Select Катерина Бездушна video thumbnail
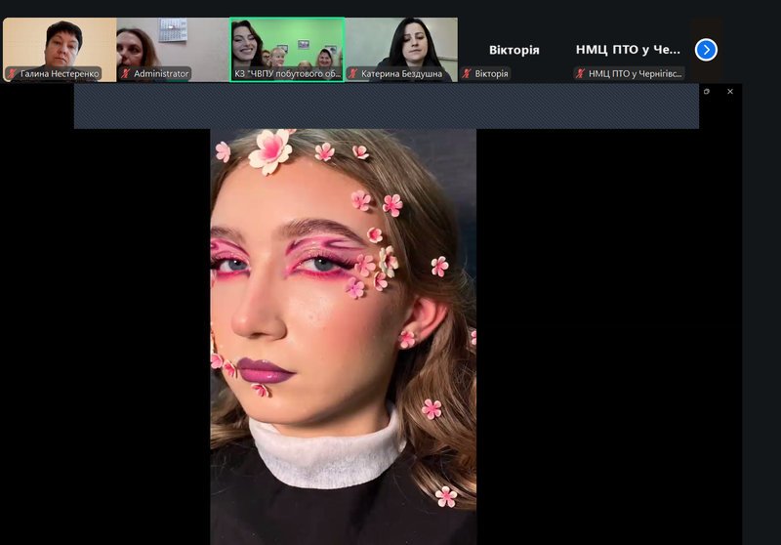 (400, 43)
